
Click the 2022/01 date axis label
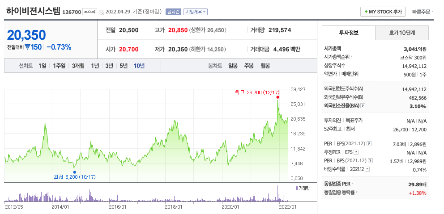click(288, 207)
